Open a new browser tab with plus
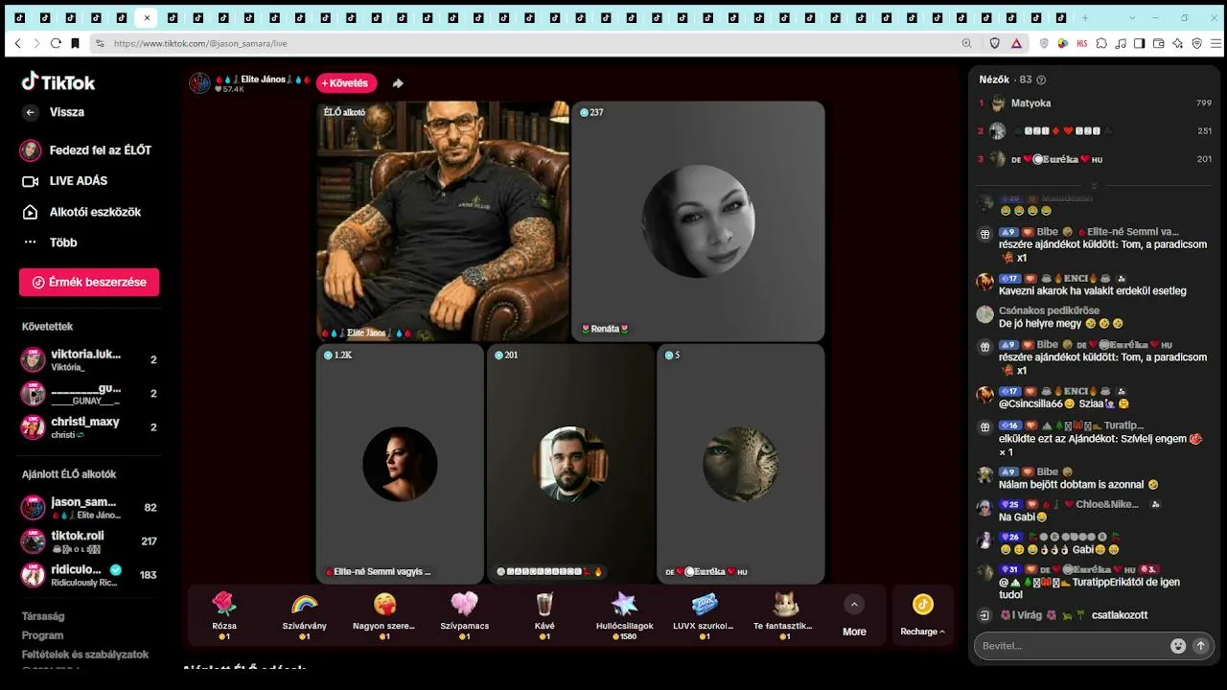Screen dimensions: 1227x690 [x=1085, y=18]
